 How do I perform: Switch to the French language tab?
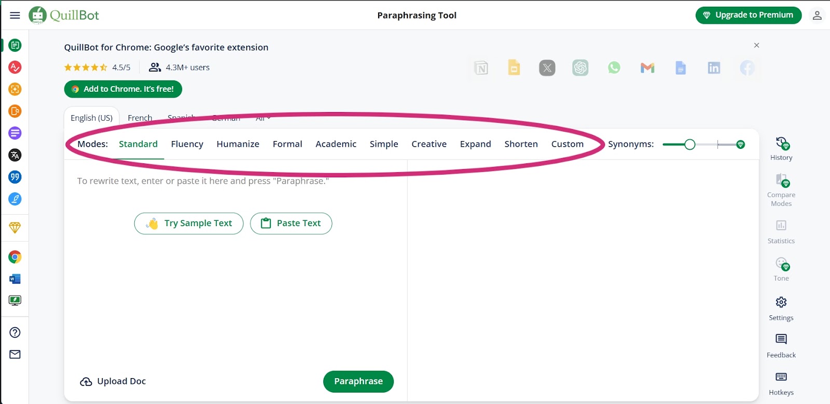click(x=140, y=118)
